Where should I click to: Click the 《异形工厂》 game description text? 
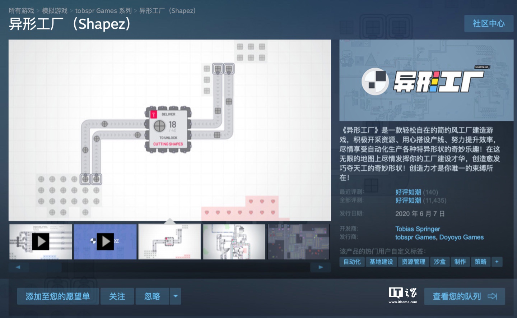[420, 154]
